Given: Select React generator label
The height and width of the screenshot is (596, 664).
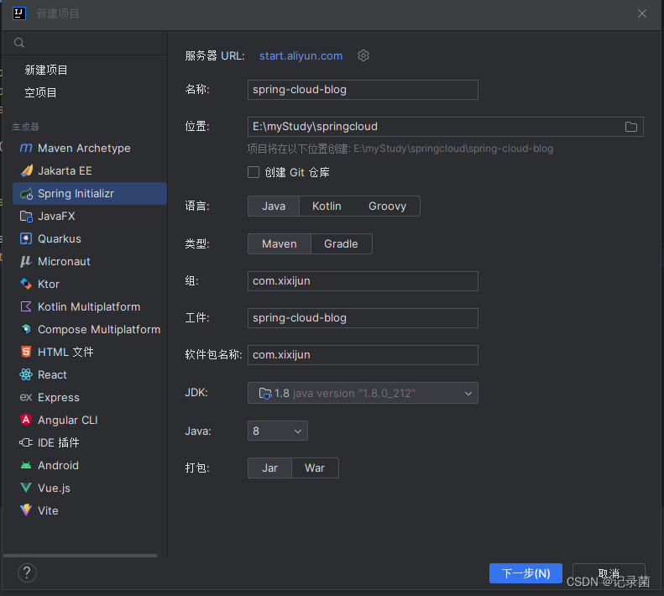Looking at the screenshot, I should pyautogui.click(x=52, y=375).
